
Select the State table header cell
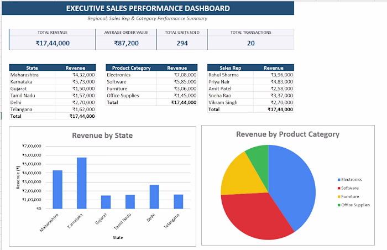coord(32,67)
